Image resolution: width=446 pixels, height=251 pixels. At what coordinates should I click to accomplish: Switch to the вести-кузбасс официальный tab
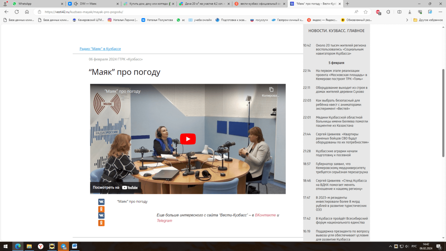click(260, 3)
